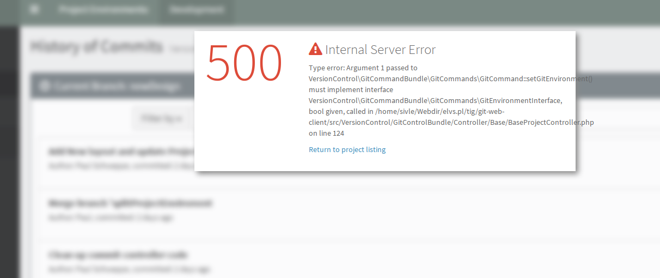Click the BaseProjectController.php path line
The width and height of the screenshot is (660, 278).
click(x=451, y=122)
